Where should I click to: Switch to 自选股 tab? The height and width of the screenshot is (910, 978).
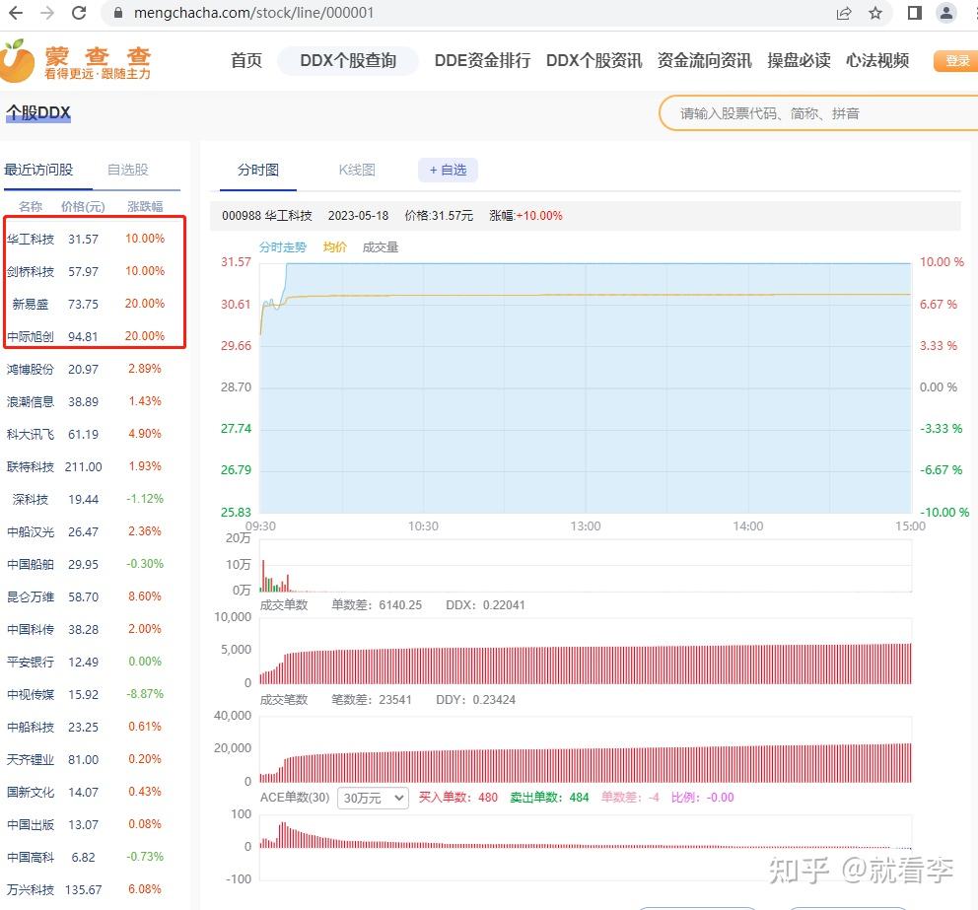pyautogui.click(x=128, y=170)
